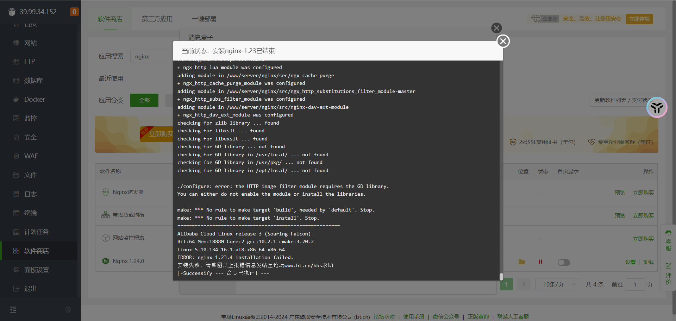Focus the 应用搜索 input containing nginx

(152, 56)
